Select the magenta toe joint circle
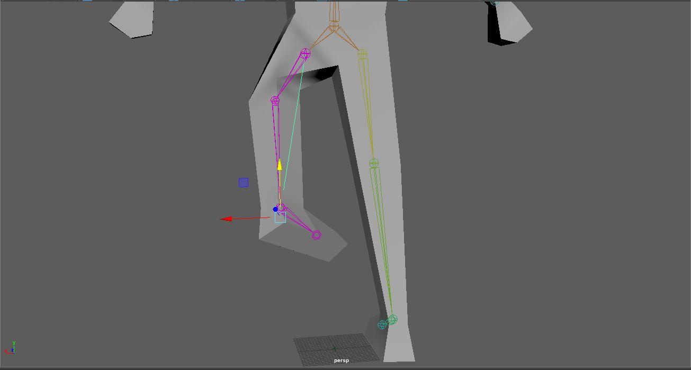This screenshot has height=370, width=691. pos(316,235)
